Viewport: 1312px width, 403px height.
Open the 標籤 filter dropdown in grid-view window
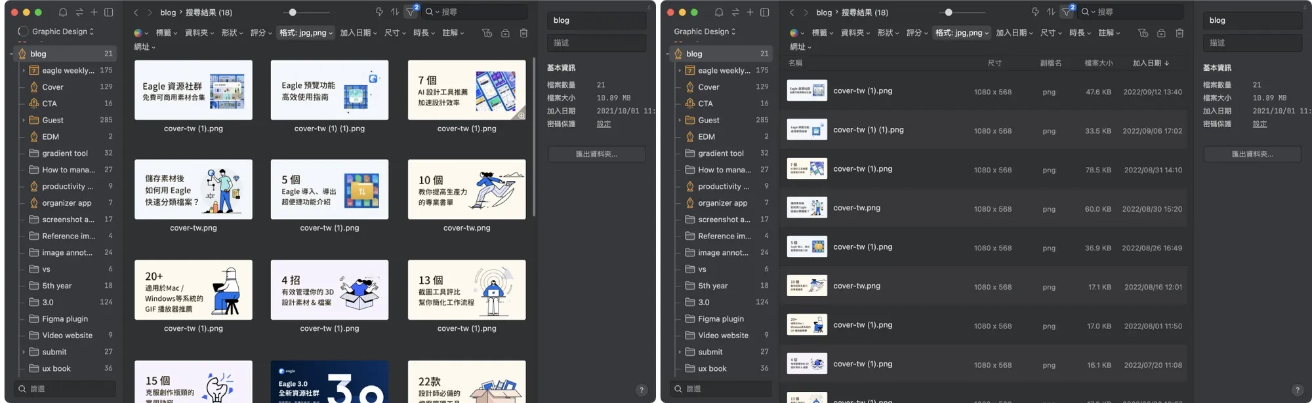pos(167,33)
